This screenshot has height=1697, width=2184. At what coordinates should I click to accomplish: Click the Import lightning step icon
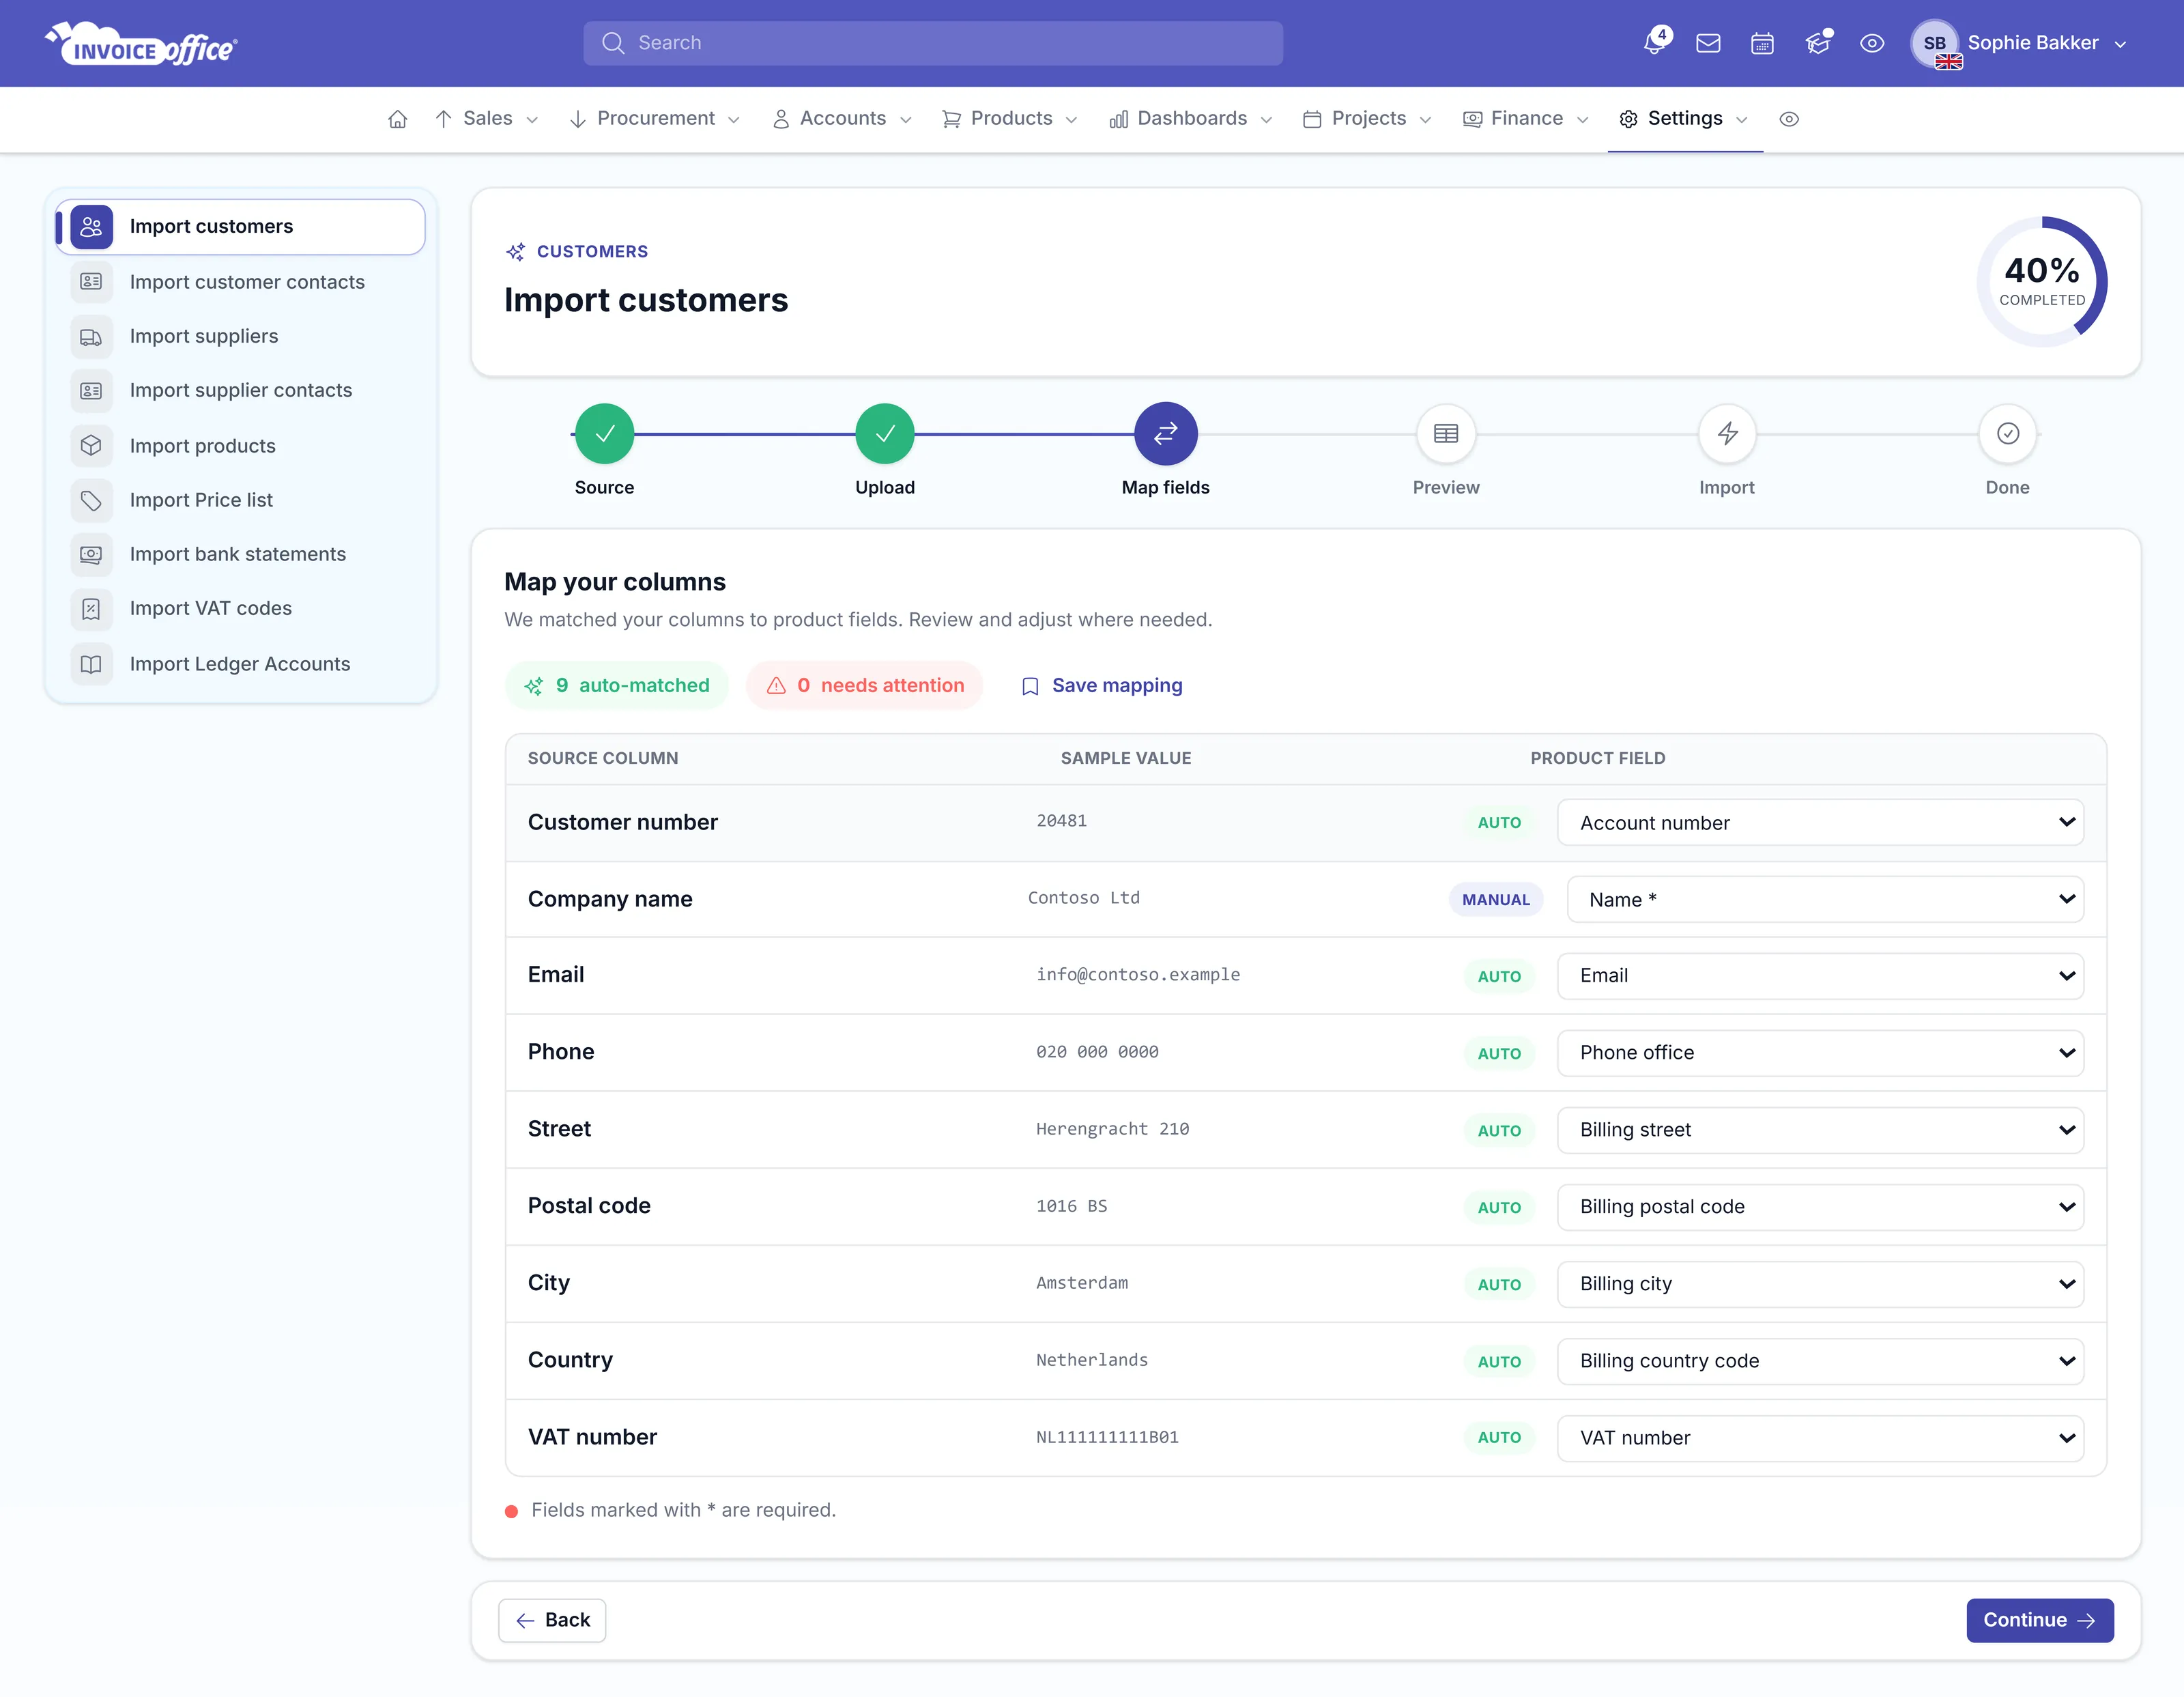[1727, 434]
